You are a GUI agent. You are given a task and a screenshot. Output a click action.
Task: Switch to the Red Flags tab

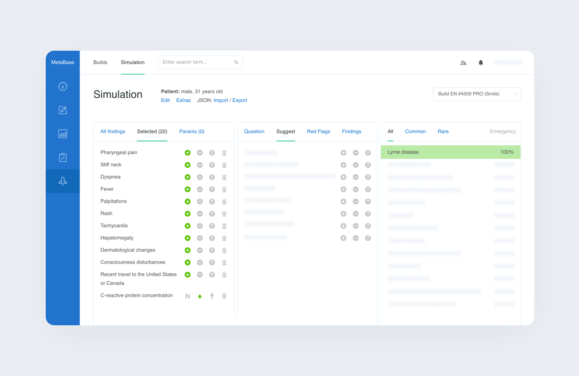pos(318,131)
